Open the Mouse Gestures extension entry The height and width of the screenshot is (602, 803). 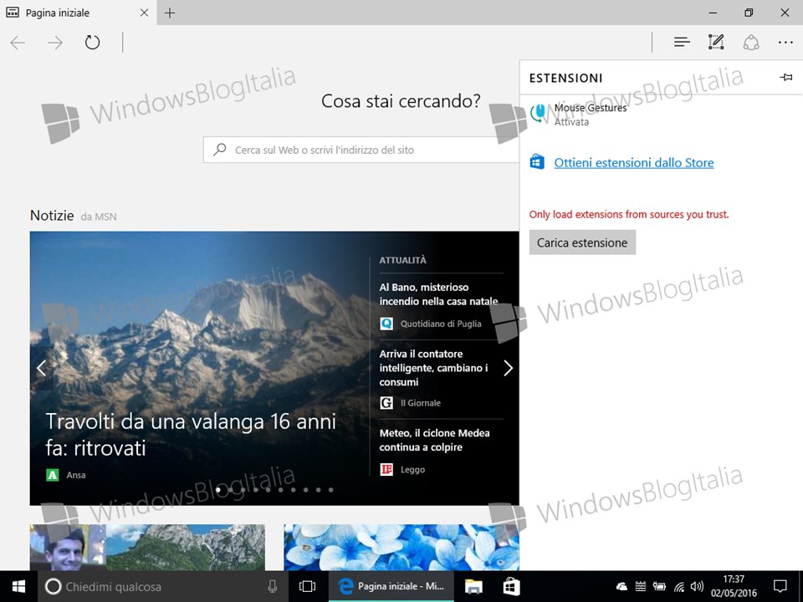(661, 115)
